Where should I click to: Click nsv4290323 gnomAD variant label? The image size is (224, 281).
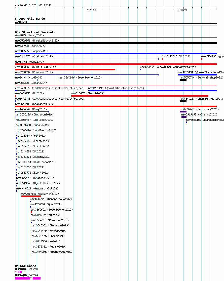(x=168, y=67)
